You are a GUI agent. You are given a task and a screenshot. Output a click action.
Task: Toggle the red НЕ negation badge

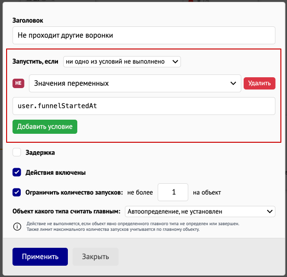click(x=18, y=83)
